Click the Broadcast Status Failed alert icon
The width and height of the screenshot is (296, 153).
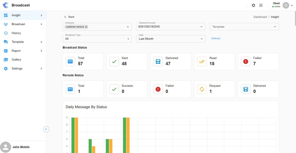(x=246, y=61)
